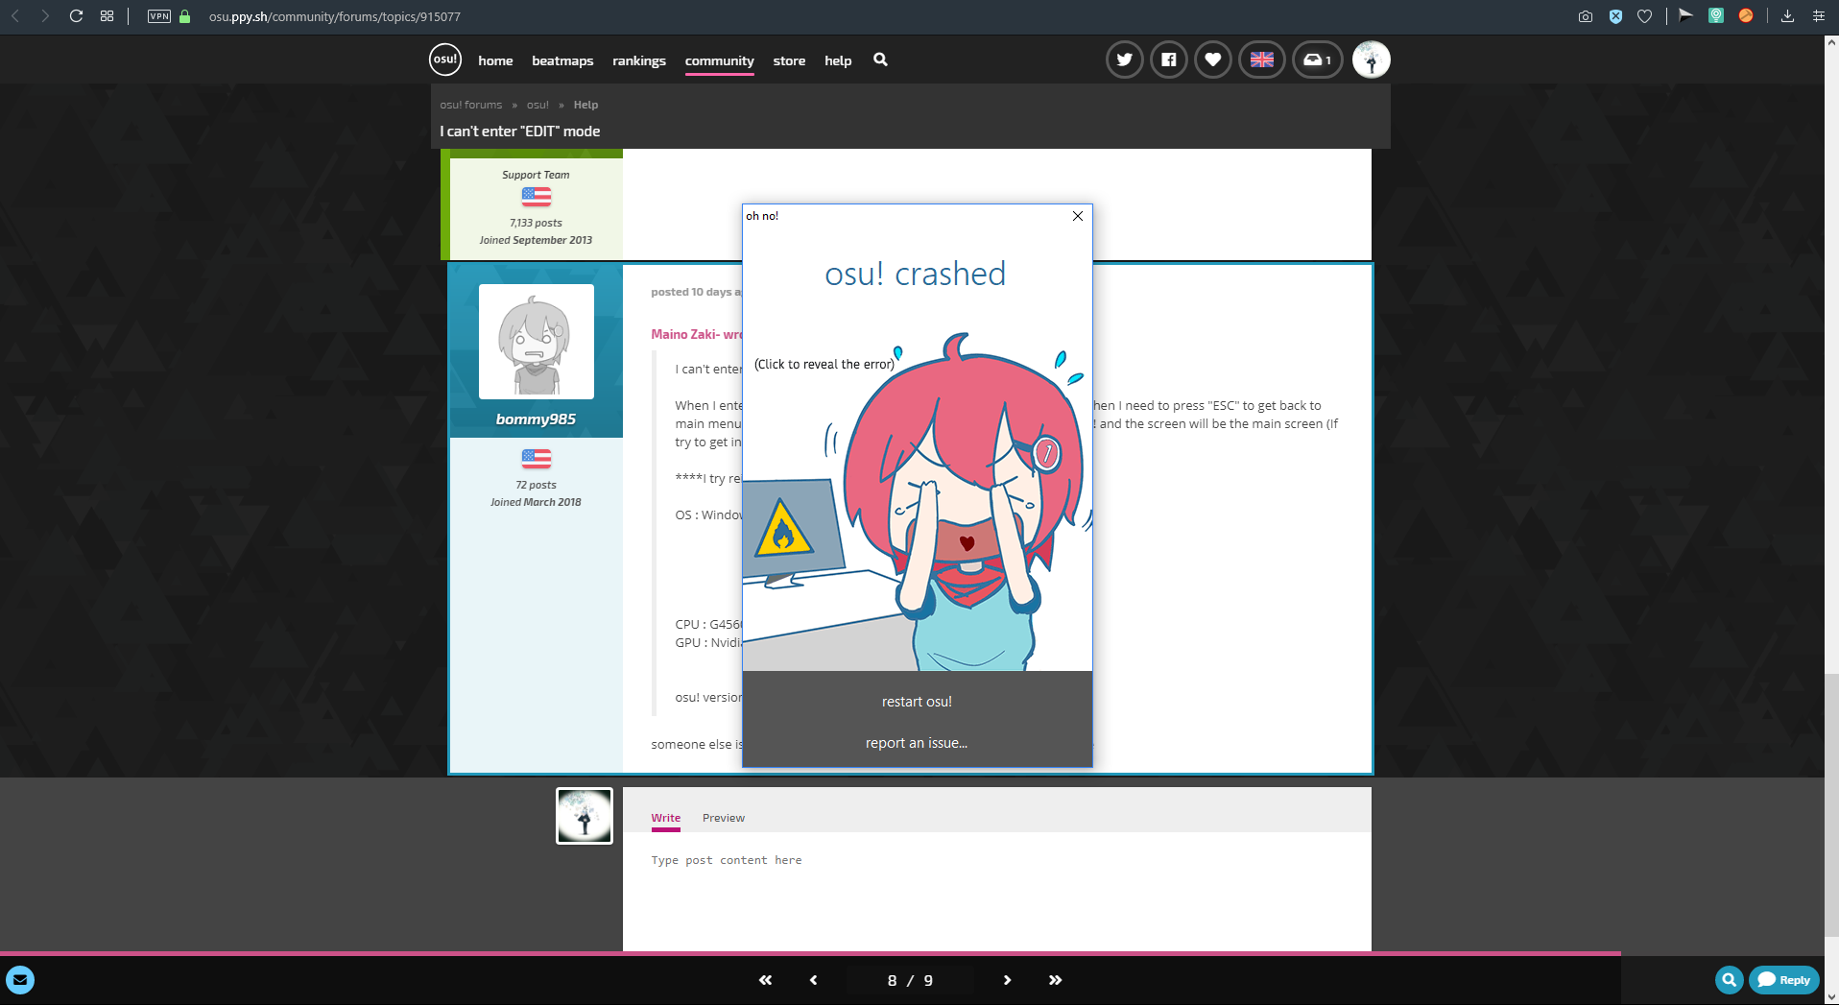Click the post content text area
Screen dimensions: 1839x1005
997,893
